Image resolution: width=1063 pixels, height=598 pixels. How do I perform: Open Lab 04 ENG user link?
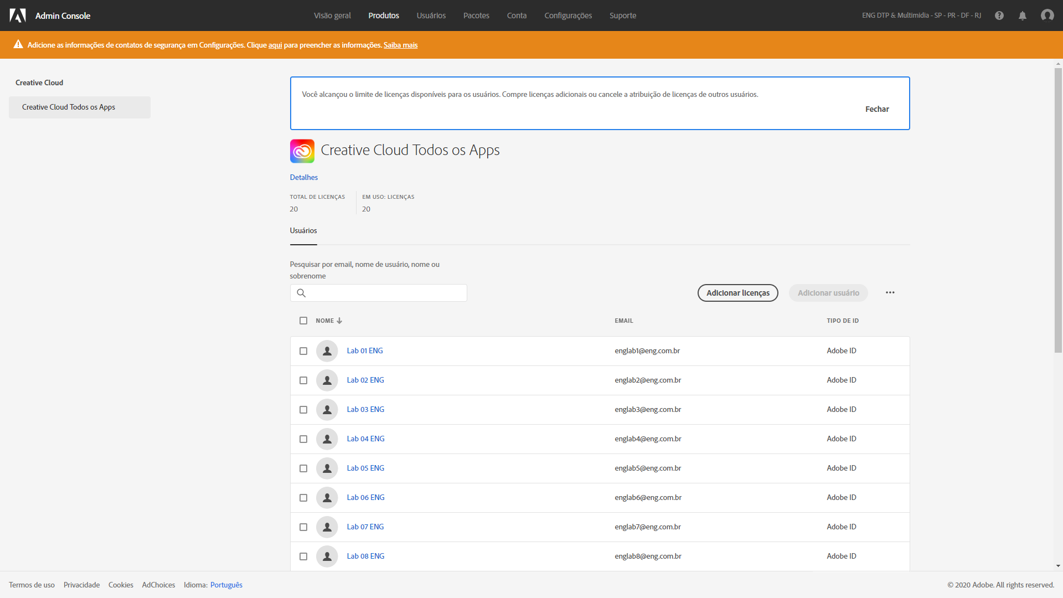coord(365,439)
